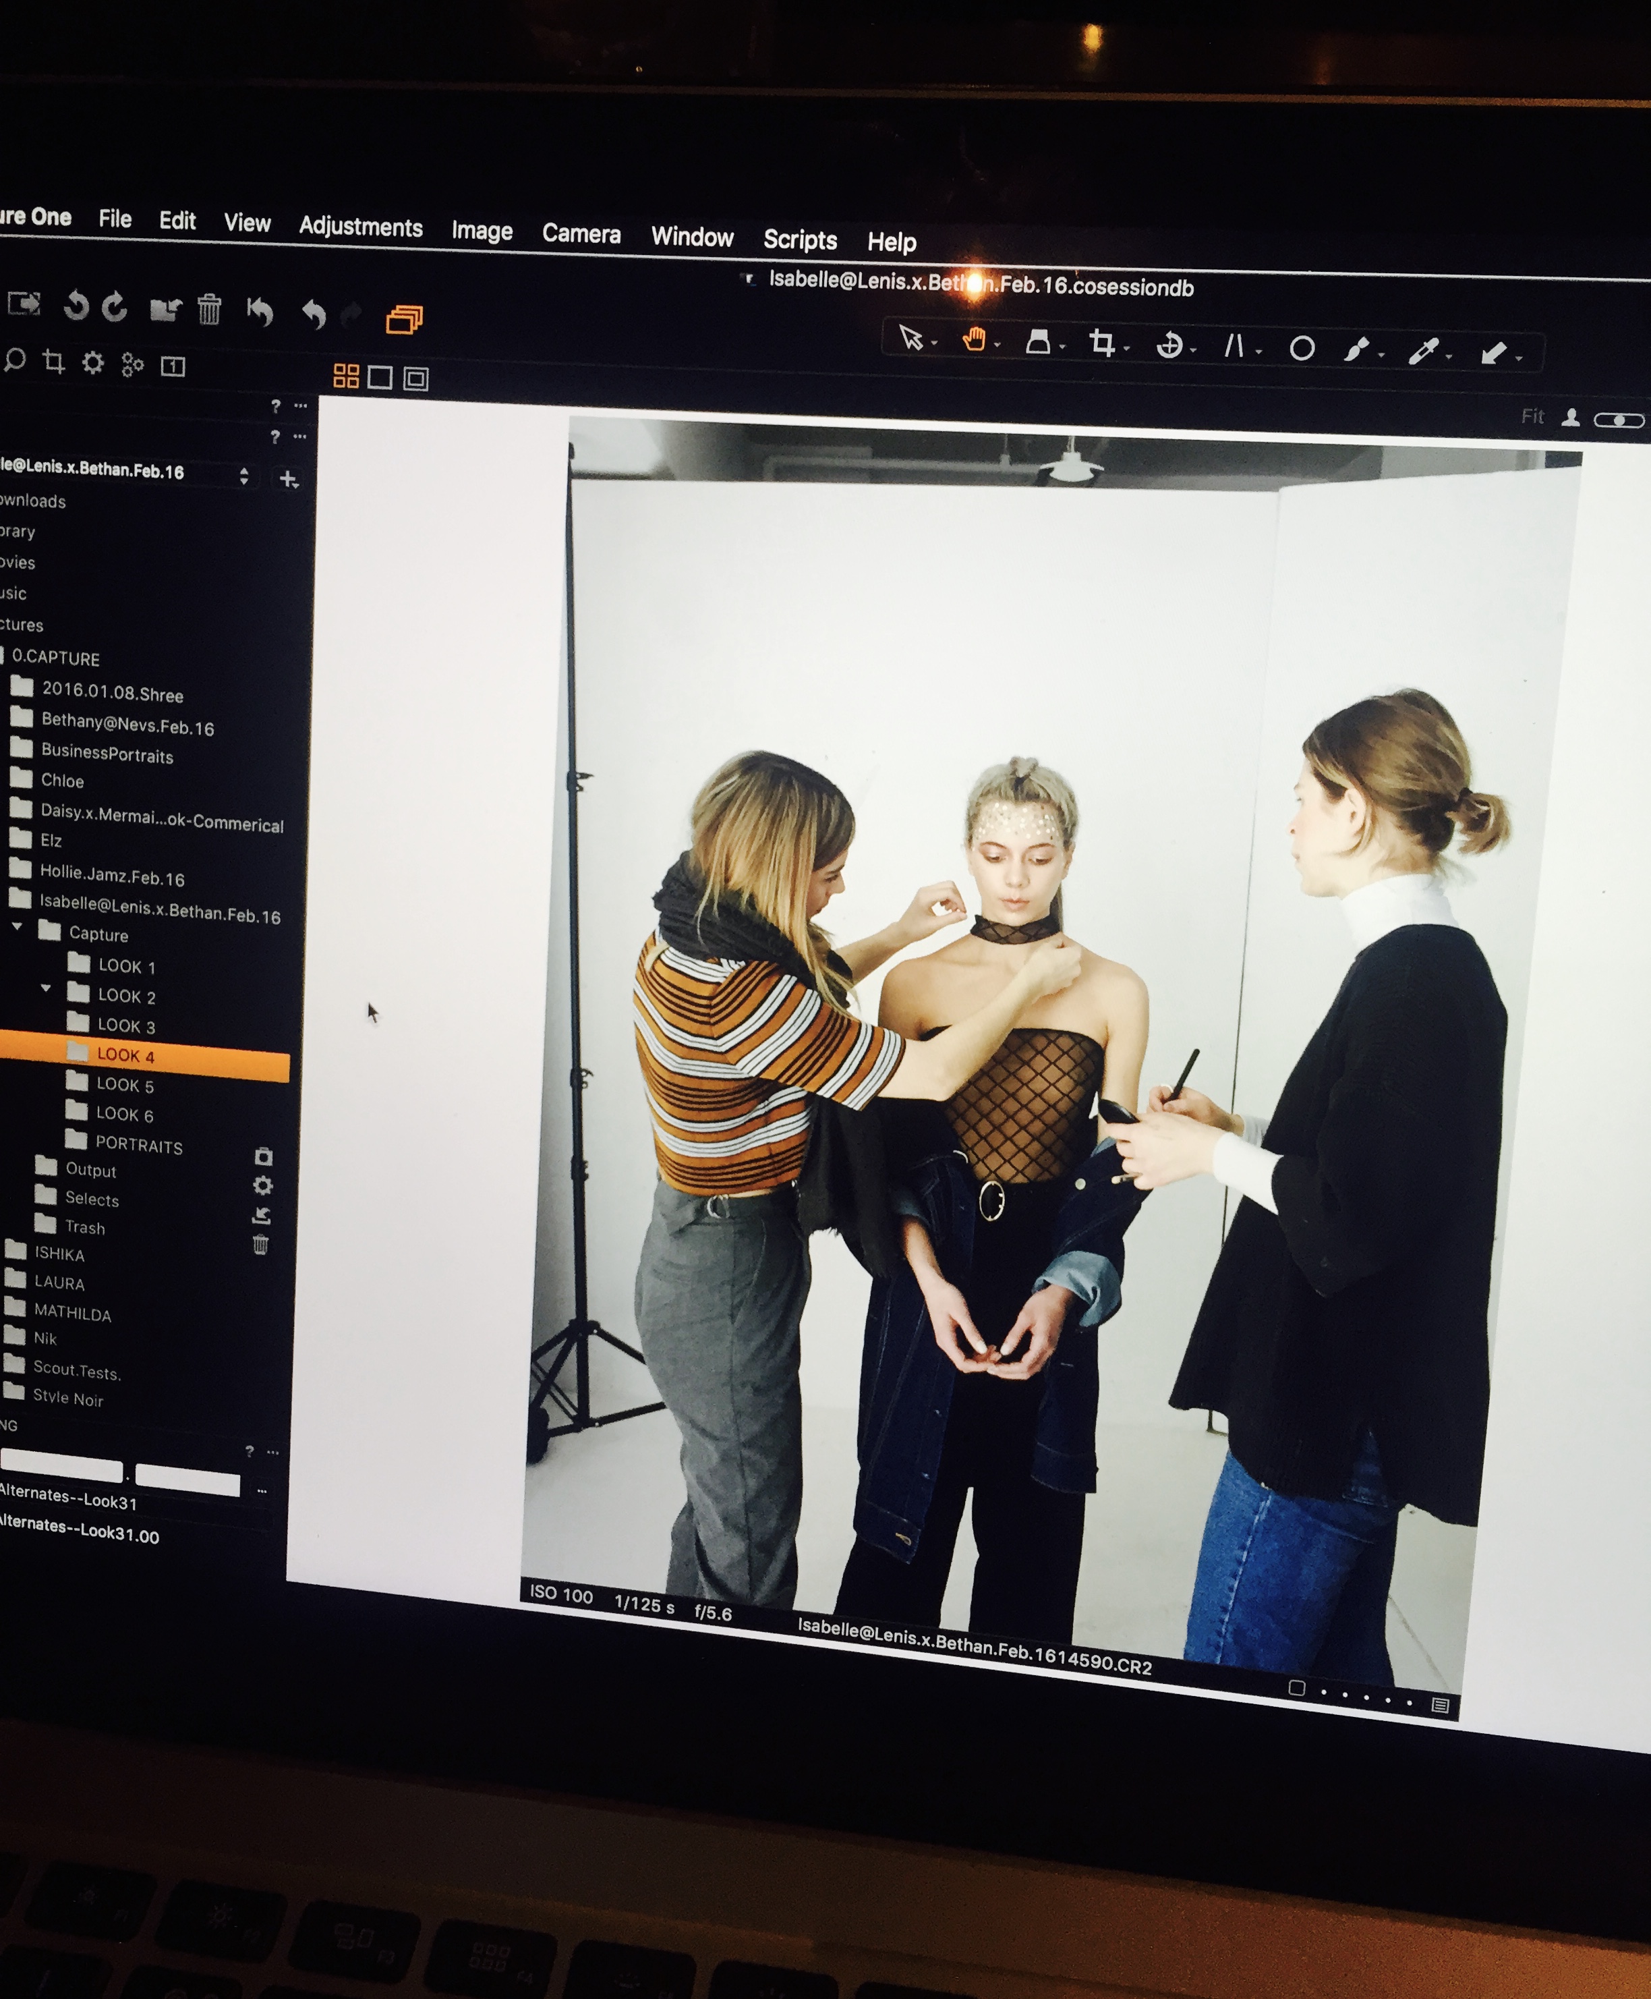This screenshot has width=1651, height=1999.
Task: Expand the LOOK 2 folder
Action: point(46,988)
